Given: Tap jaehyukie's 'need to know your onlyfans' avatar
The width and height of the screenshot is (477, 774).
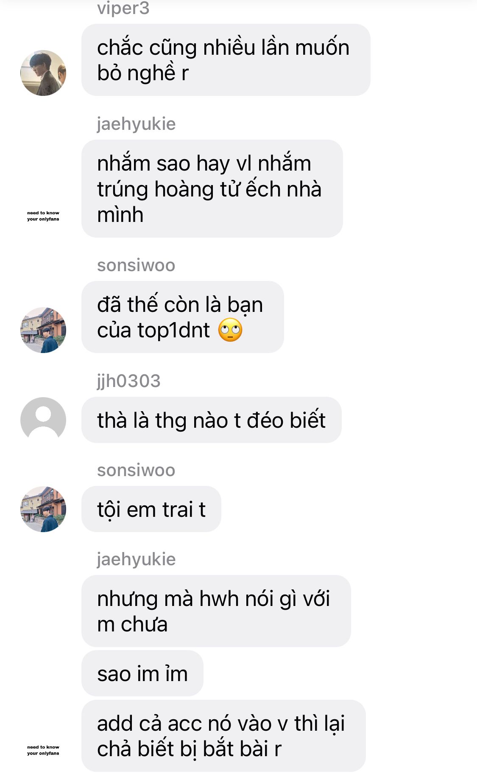Looking at the screenshot, I should tap(43, 216).
